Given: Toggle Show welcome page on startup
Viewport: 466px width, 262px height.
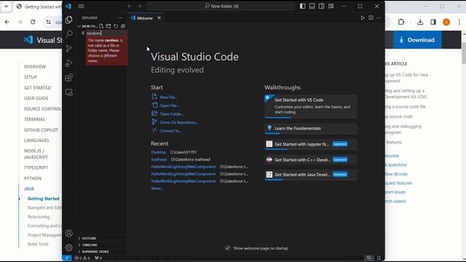Looking at the screenshot, I should [228, 248].
